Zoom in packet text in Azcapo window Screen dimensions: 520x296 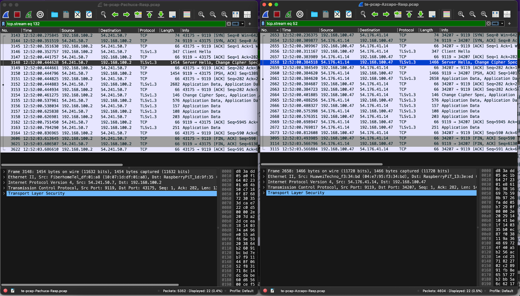point(461,14)
